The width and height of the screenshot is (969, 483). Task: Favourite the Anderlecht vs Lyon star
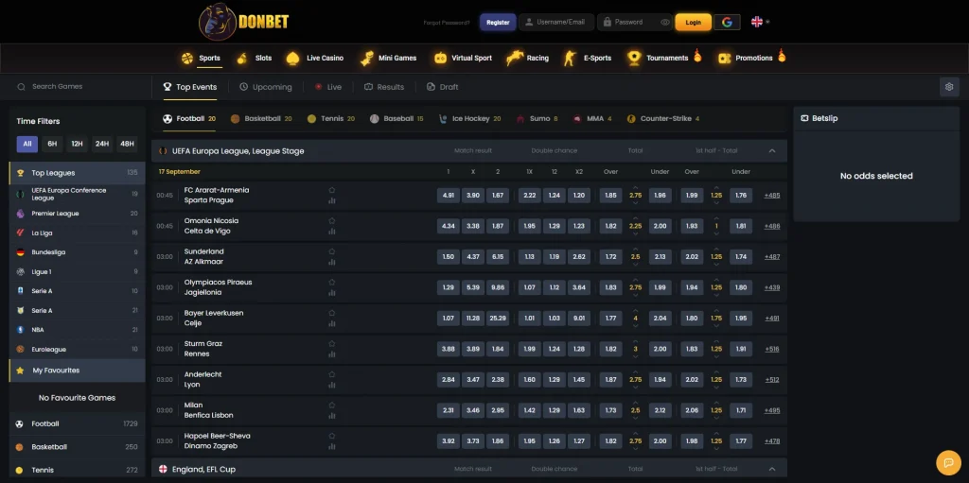click(332, 374)
